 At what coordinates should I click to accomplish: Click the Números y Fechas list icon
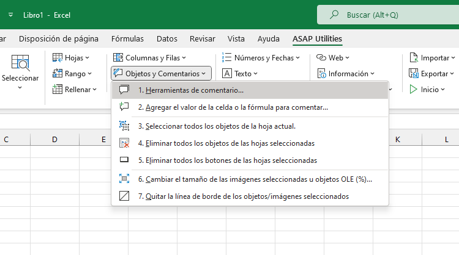pyautogui.click(x=227, y=58)
